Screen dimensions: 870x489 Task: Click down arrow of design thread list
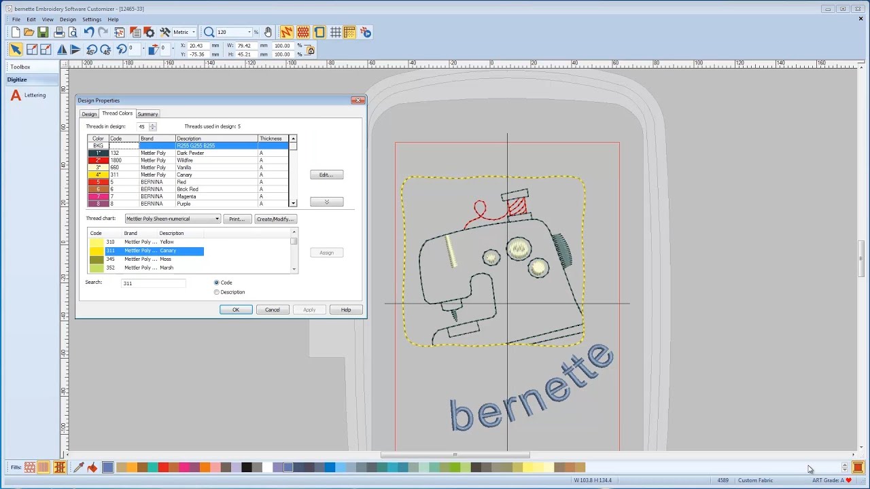pos(293,203)
